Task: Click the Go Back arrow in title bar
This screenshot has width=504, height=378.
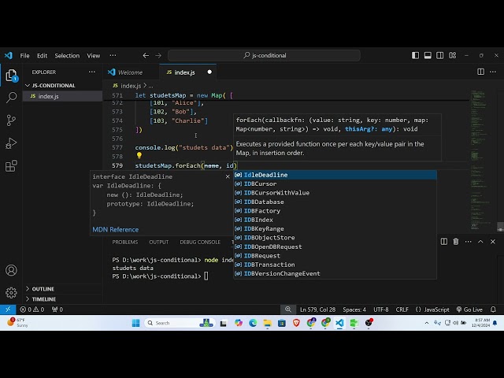Action: click(146, 56)
